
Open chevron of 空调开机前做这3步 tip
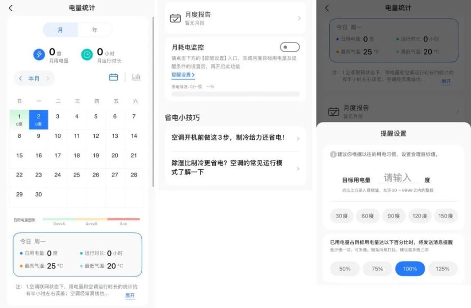pyautogui.click(x=298, y=139)
